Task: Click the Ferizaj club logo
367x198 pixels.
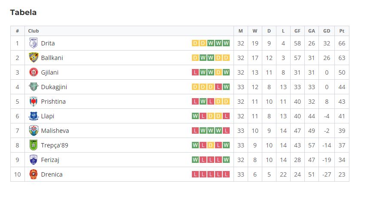Action: (x=33, y=160)
